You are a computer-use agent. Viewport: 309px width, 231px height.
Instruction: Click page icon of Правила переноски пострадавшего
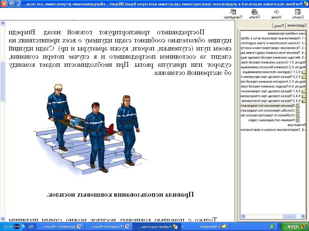pos(298,106)
